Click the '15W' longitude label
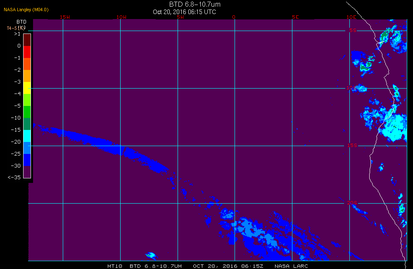 point(65,17)
